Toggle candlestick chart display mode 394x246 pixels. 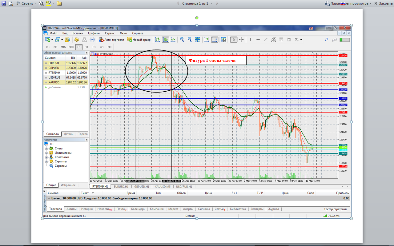pos(166,40)
